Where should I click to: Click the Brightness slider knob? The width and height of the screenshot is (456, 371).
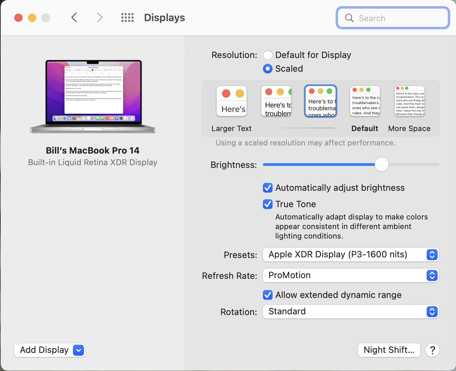pyautogui.click(x=382, y=165)
